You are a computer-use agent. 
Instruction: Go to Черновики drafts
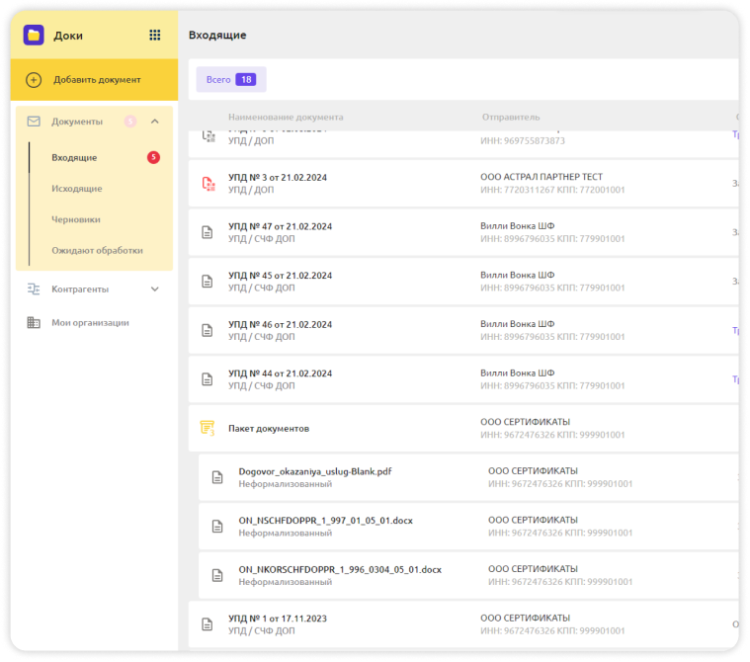click(76, 219)
